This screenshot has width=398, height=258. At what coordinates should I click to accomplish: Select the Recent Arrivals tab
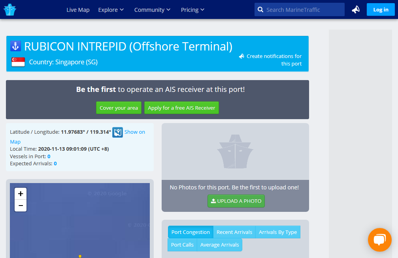[x=234, y=232]
